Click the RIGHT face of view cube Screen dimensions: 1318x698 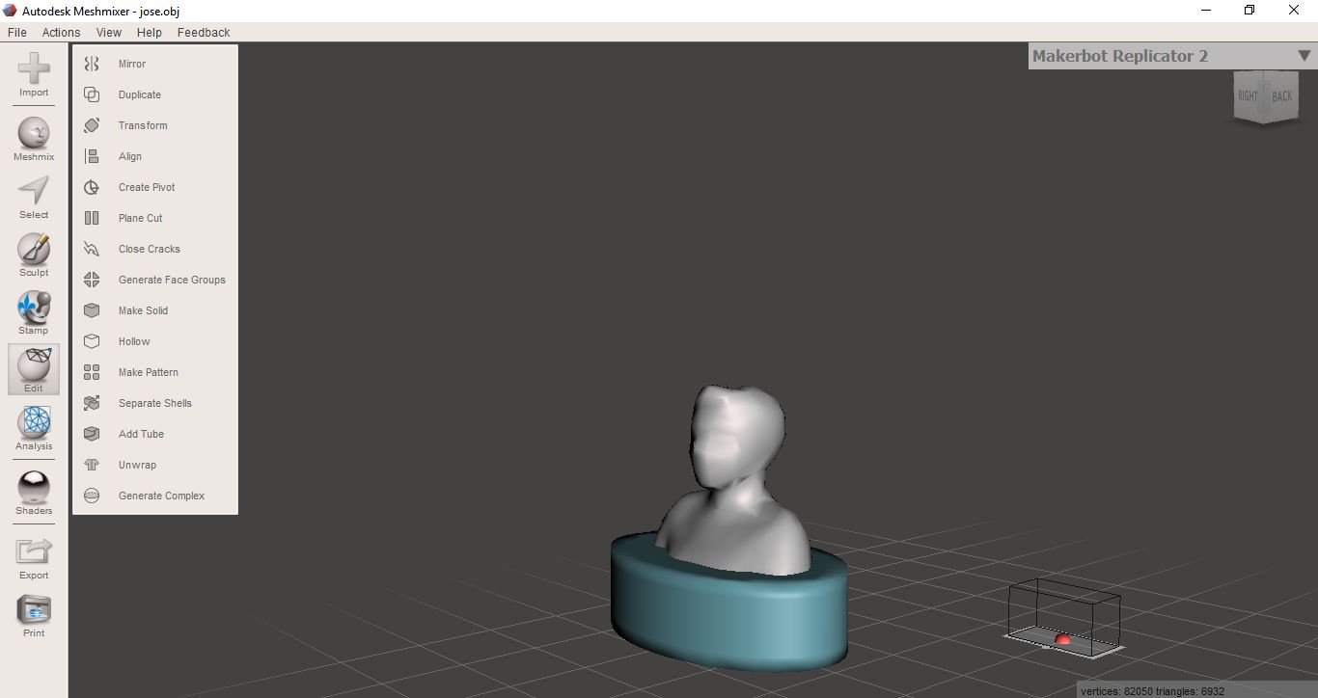coord(1248,95)
